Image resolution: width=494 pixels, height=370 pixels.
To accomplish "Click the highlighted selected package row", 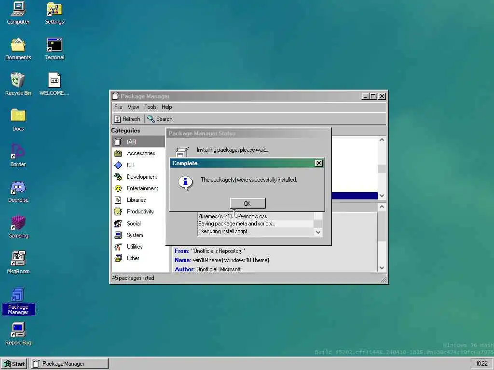I will [x=355, y=196].
